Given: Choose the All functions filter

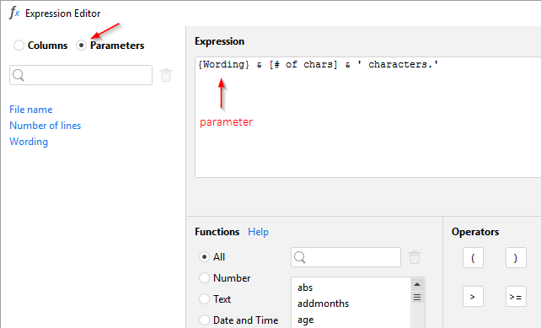Looking at the screenshot, I should click(x=204, y=257).
